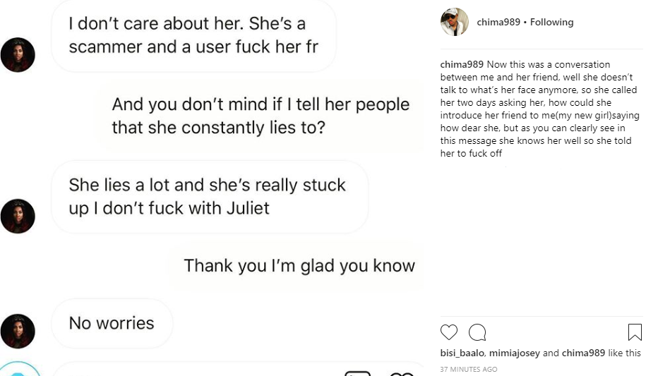Image resolution: width=658 pixels, height=376 pixels.
Task: Click chima989's profile picture in the post header
Action: point(454,23)
